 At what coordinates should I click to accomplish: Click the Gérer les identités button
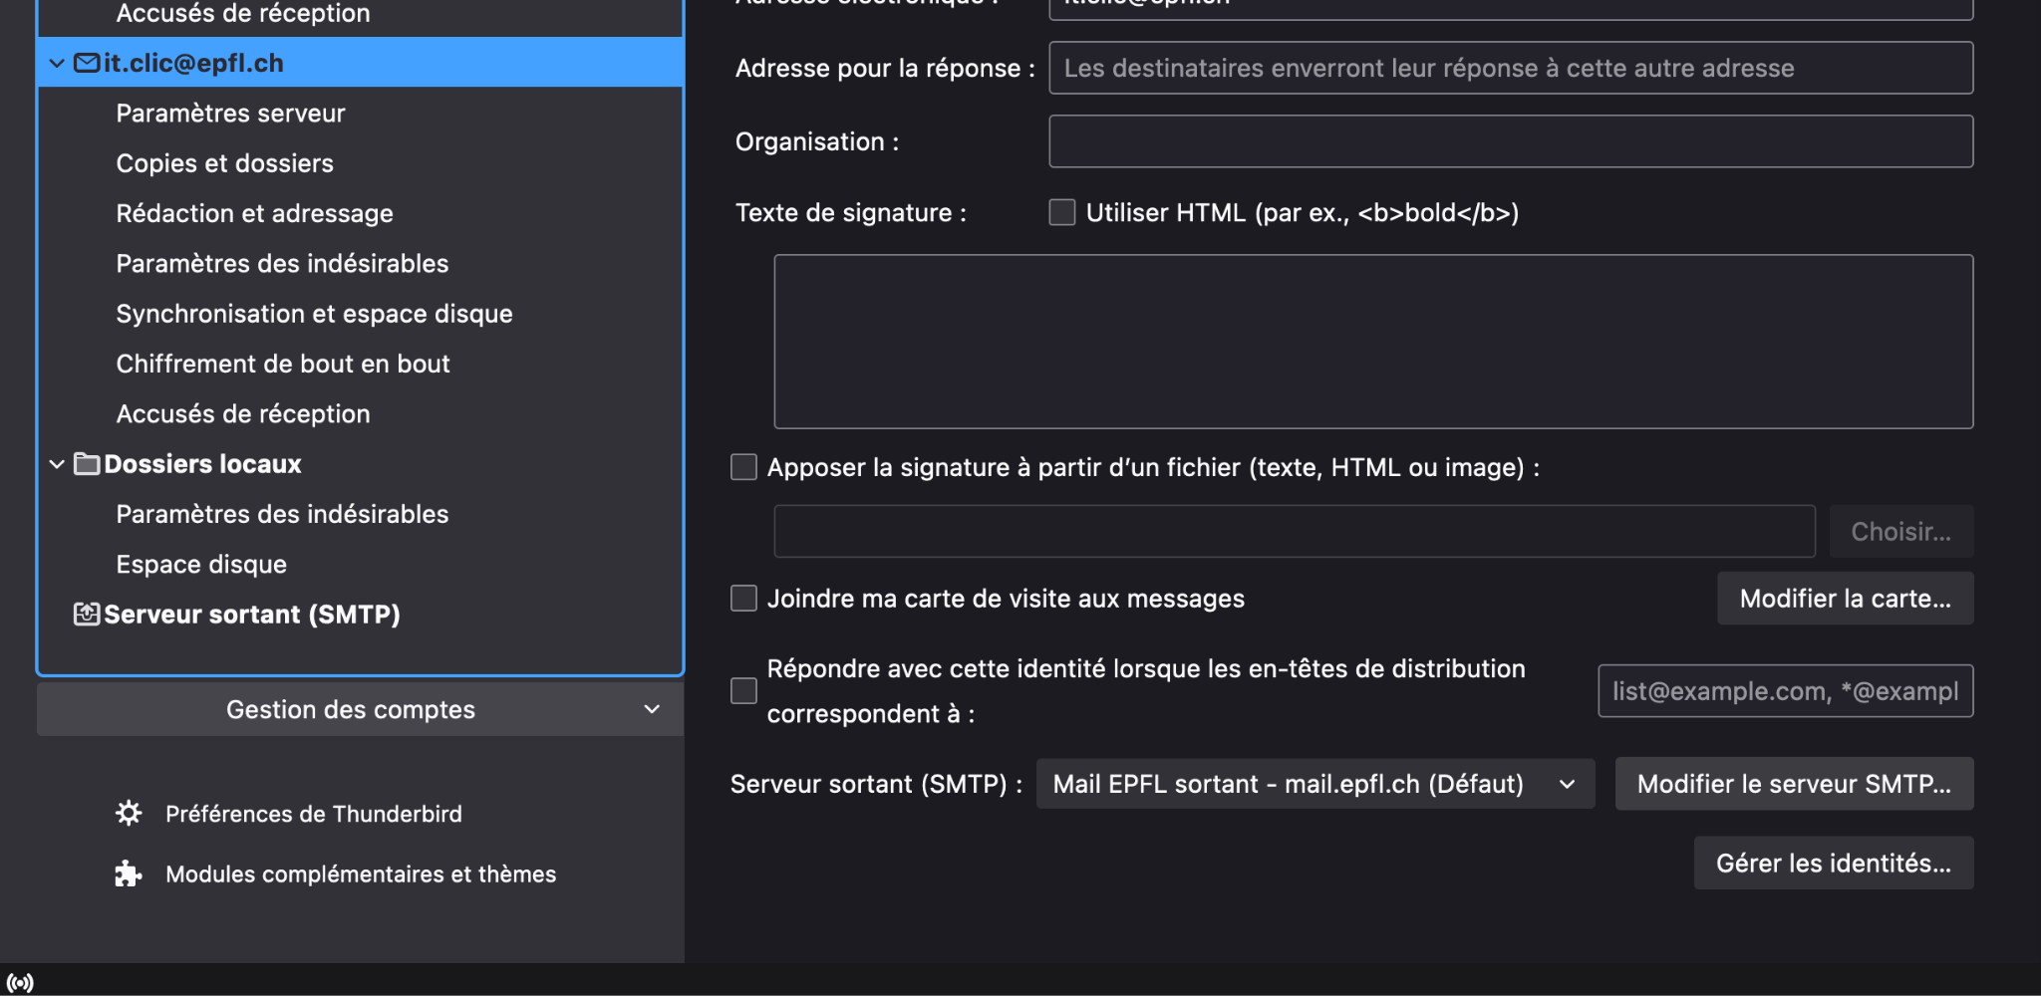click(1833, 864)
